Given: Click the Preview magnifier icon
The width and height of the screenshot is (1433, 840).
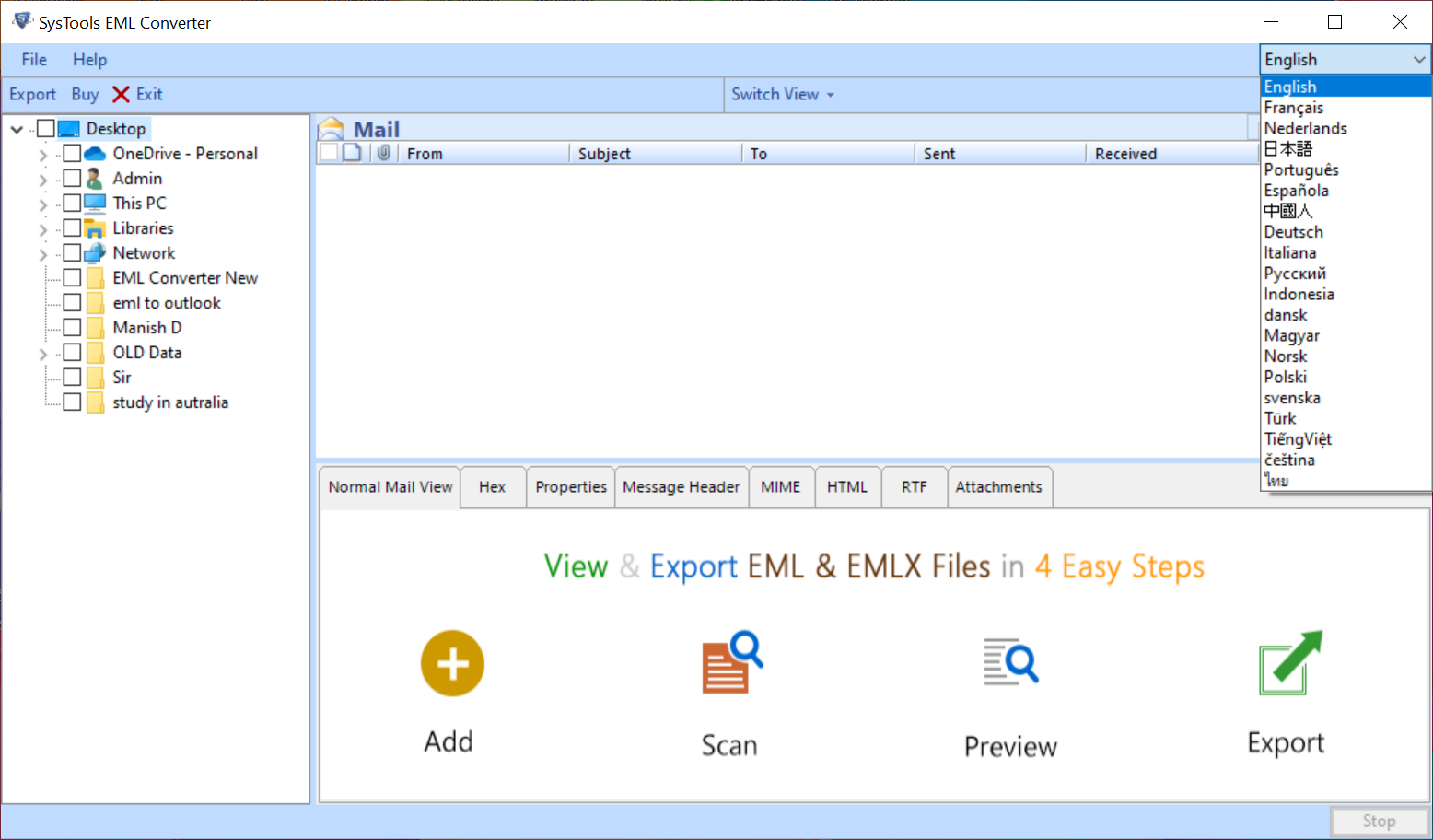Looking at the screenshot, I should [x=1010, y=661].
